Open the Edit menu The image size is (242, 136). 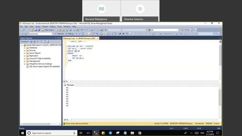26,26
